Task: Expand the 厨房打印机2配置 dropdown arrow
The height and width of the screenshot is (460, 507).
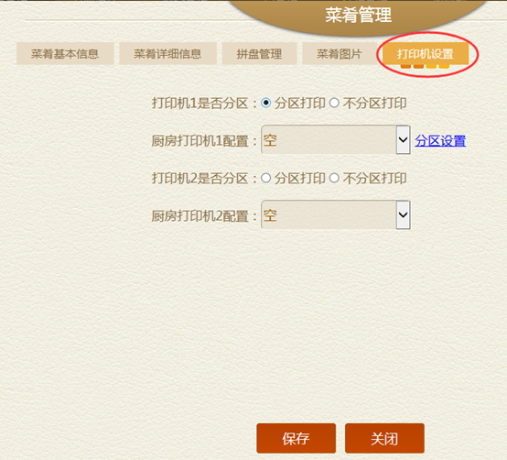Action: click(x=403, y=215)
